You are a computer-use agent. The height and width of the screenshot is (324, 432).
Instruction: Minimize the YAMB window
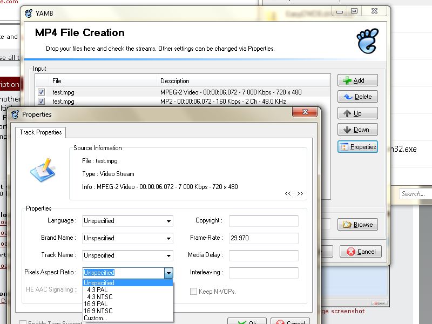point(340,11)
